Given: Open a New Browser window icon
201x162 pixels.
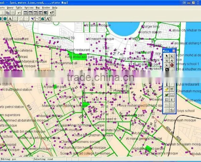Looking at the screenshot, I should pyautogui.click(x=25, y=13).
